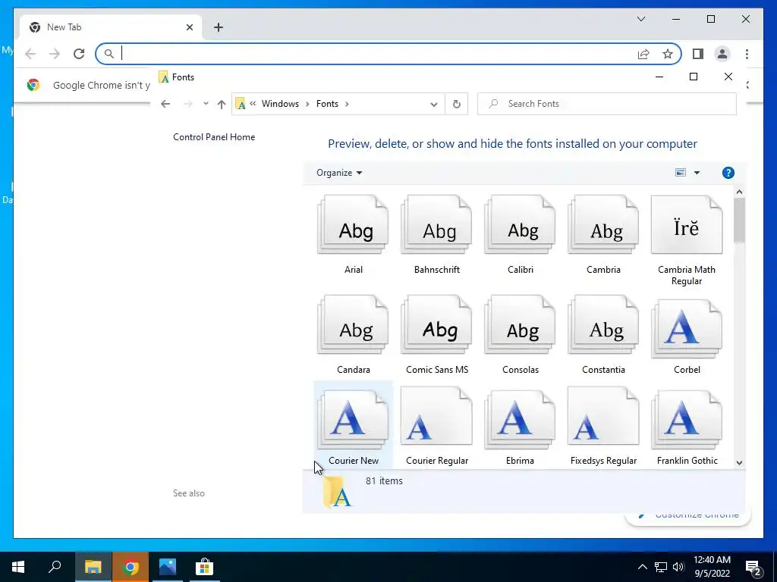Select the Courier Regular font icon
The width and height of the screenshot is (777, 582).
coord(436,417)
